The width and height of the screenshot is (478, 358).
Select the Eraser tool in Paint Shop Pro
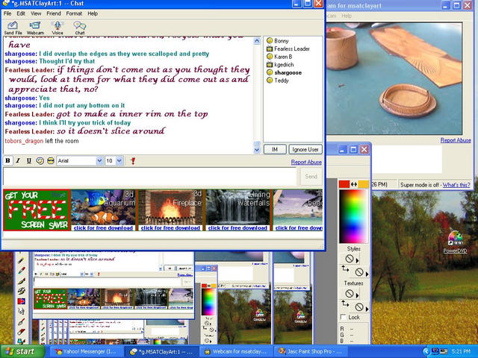pyautogui.click(x=21, y=331)
